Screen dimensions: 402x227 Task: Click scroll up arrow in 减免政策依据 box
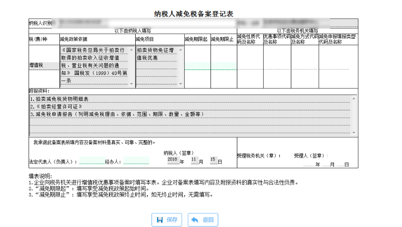pyautogui.click(x=132, y=49)
